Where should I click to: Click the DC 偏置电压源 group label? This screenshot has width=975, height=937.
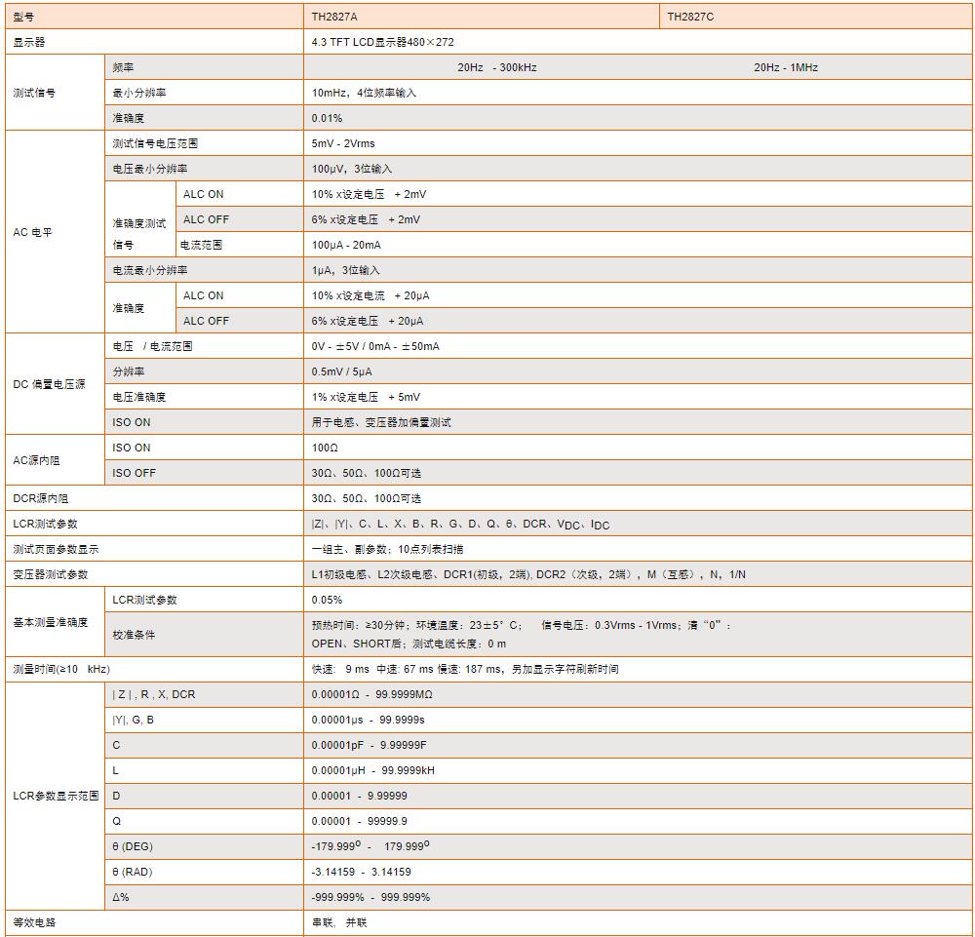click(49, 385)
